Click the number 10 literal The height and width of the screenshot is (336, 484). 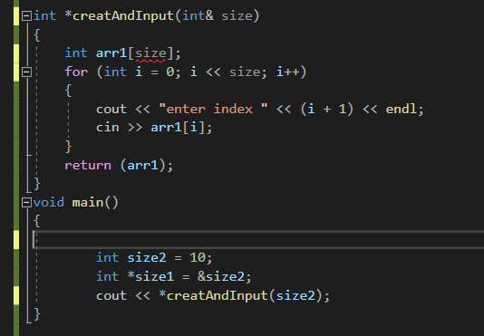tap(198, 258)
